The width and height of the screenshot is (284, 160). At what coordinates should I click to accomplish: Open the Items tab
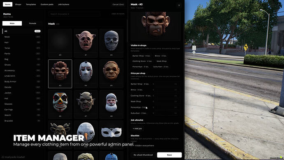pos(7,5)
